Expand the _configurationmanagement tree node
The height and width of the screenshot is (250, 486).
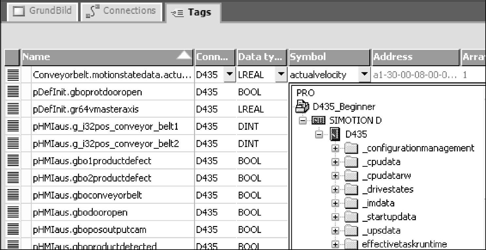click(x=335, y=148)
